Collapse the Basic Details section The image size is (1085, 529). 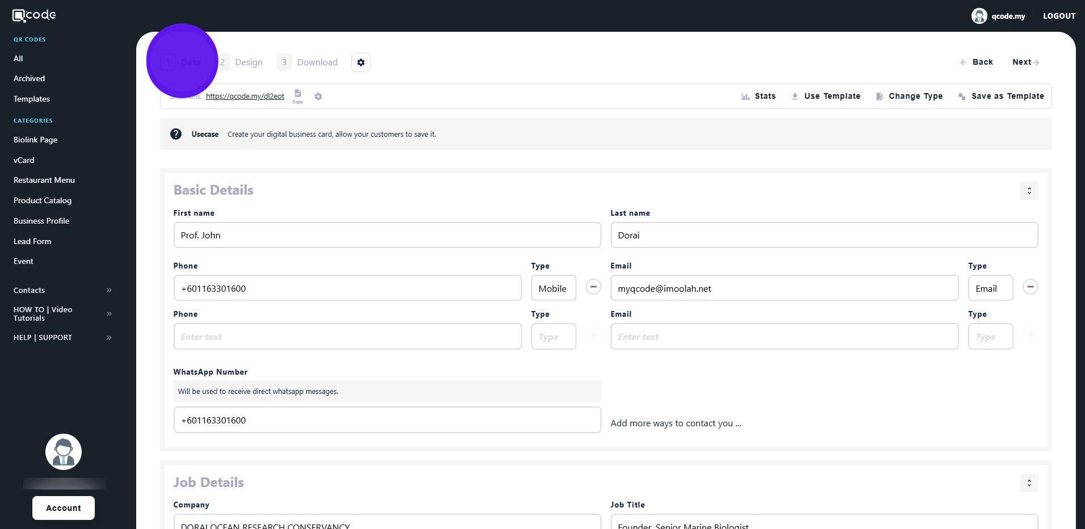(x=1029, y=191)
